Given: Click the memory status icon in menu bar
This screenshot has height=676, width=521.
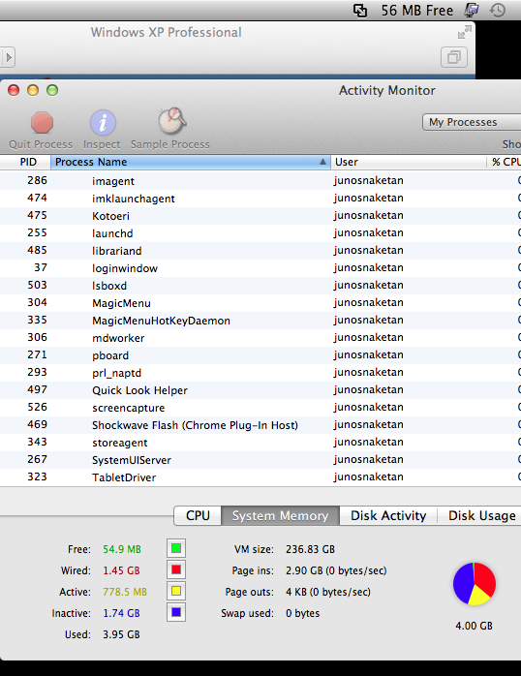Looking at the screenshot, I should pos(360,11).
